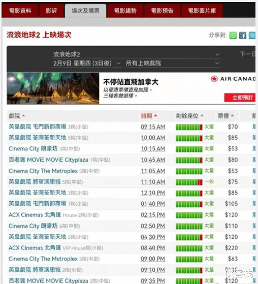Open 電影預告 tab

[162, 11]
